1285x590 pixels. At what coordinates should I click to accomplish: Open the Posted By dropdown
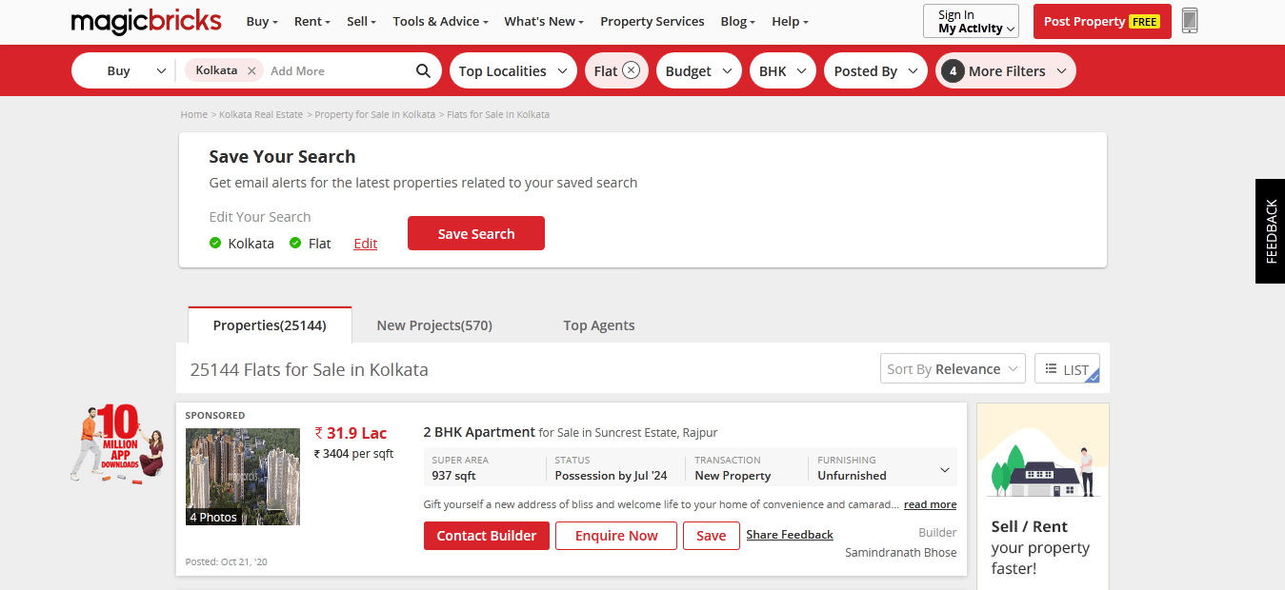coord(874,69)
